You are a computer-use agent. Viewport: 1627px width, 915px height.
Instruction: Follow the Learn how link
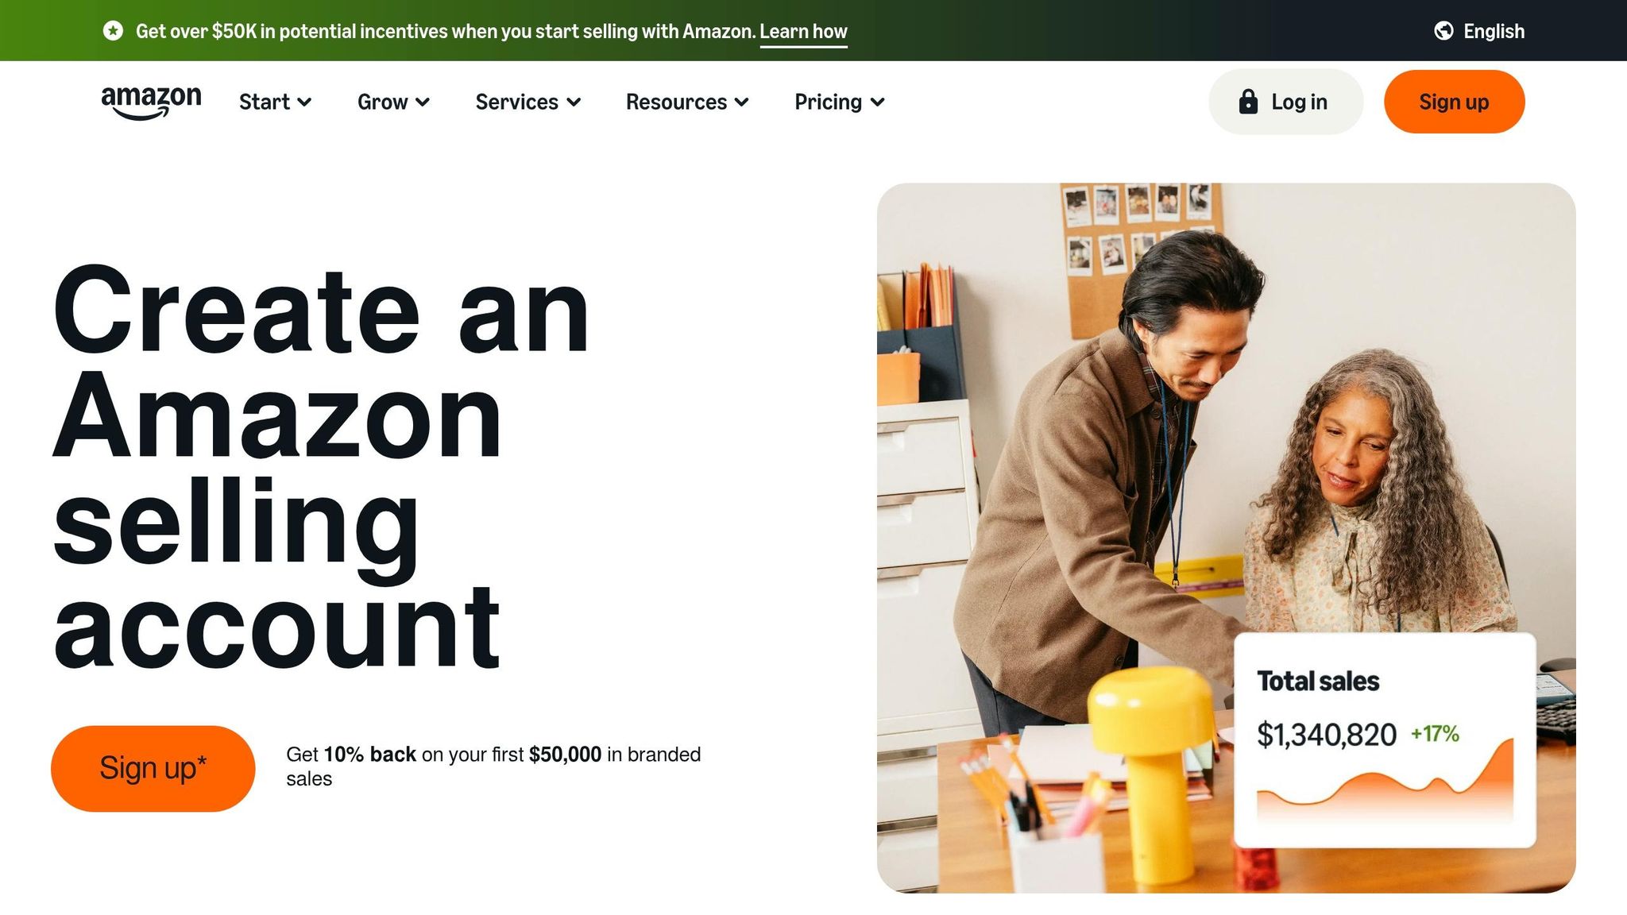[x=803, y=32]
